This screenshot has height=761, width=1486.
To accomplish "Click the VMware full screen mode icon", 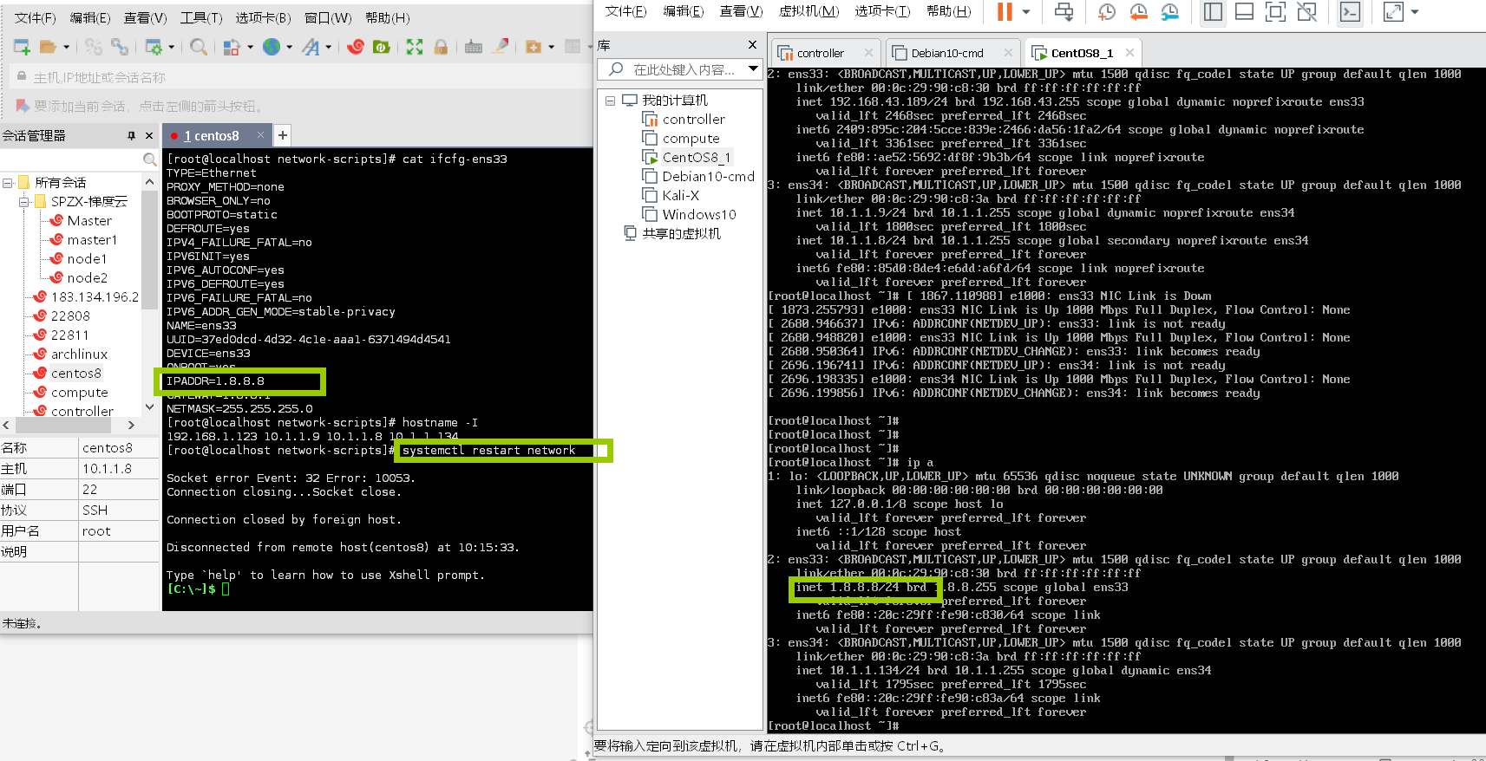I will click(1275, 11).
